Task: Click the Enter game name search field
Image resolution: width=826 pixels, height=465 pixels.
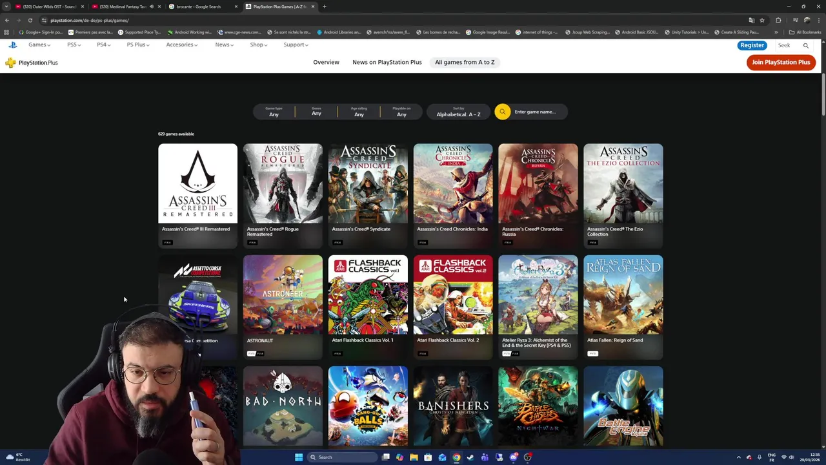Action: coord(539,112)
